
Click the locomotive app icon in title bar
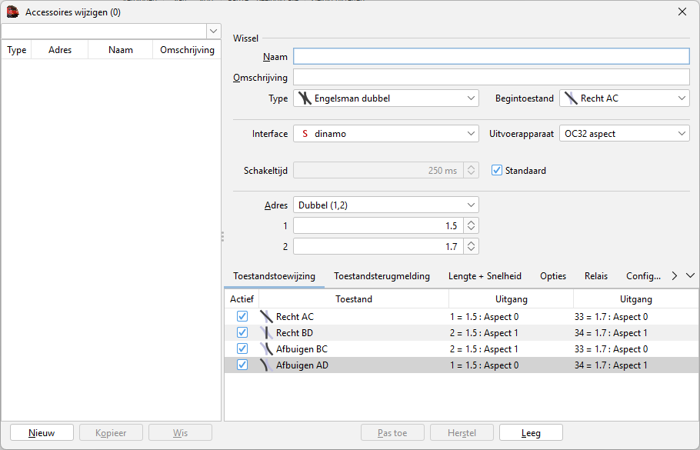pyautogui.click(x=12, y=12)
